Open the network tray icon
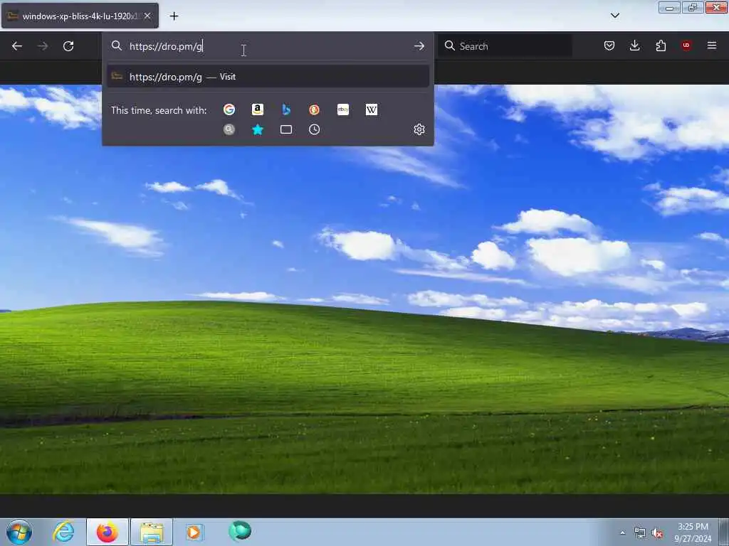The height and width of the screenshot is (546, 729). click(640, 533)
